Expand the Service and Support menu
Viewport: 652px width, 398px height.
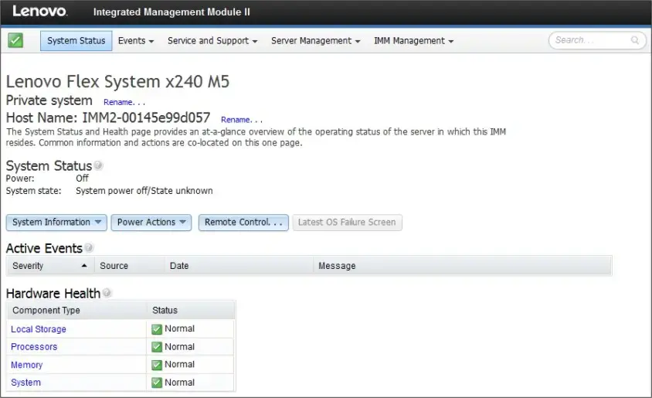pos(212,41)
